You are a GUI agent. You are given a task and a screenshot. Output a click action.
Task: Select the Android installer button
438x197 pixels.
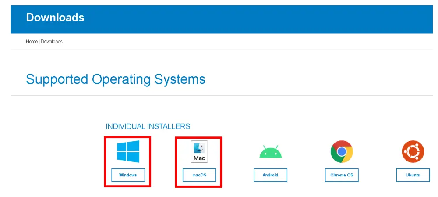(270, 175)
